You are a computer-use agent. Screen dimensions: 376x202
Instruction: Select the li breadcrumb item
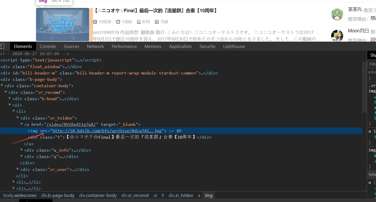(x=163, y=195)
